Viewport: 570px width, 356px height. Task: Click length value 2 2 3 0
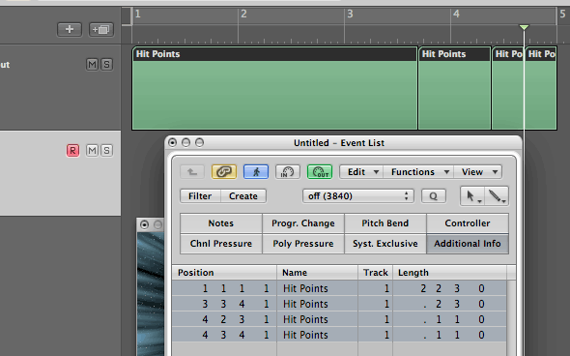[452, 288]
